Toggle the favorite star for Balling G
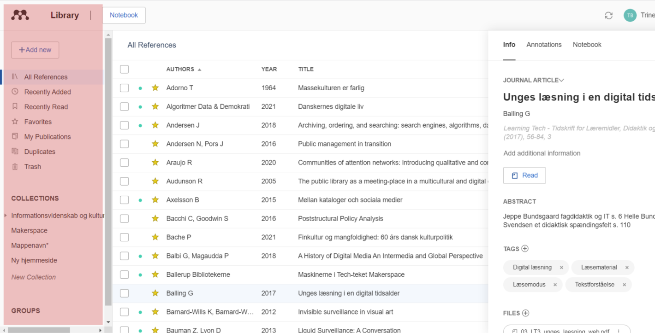 pyautogui.click(x=155, y=293)
